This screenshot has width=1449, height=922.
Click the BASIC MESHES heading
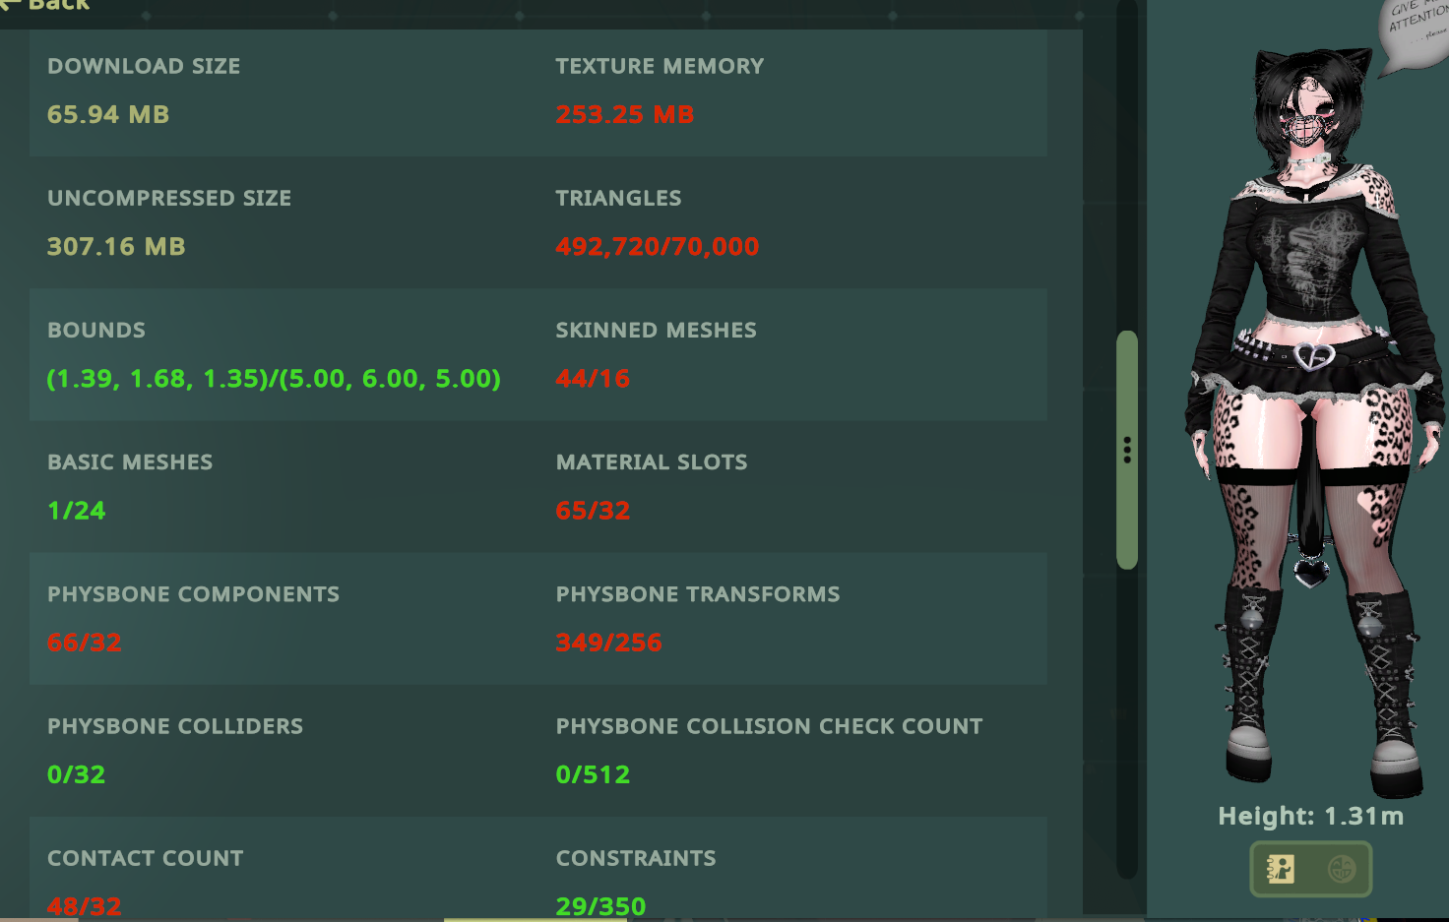tap(130, 461)
